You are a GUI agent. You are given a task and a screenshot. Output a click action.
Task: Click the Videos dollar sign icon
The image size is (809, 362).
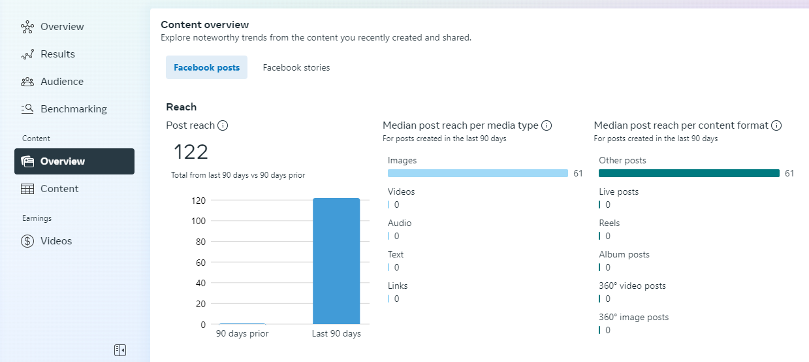[x=27, y=241]
